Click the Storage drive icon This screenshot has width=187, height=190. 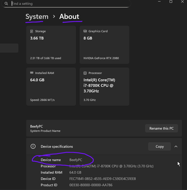[x=32, y=31]
